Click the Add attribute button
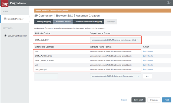 coord(147,76)
